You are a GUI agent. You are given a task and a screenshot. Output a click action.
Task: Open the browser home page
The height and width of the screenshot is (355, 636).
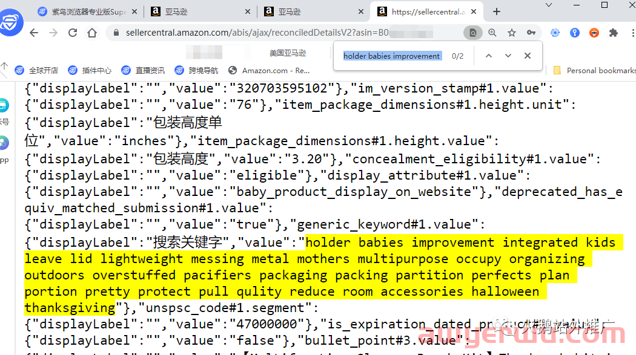click(92, 33)
